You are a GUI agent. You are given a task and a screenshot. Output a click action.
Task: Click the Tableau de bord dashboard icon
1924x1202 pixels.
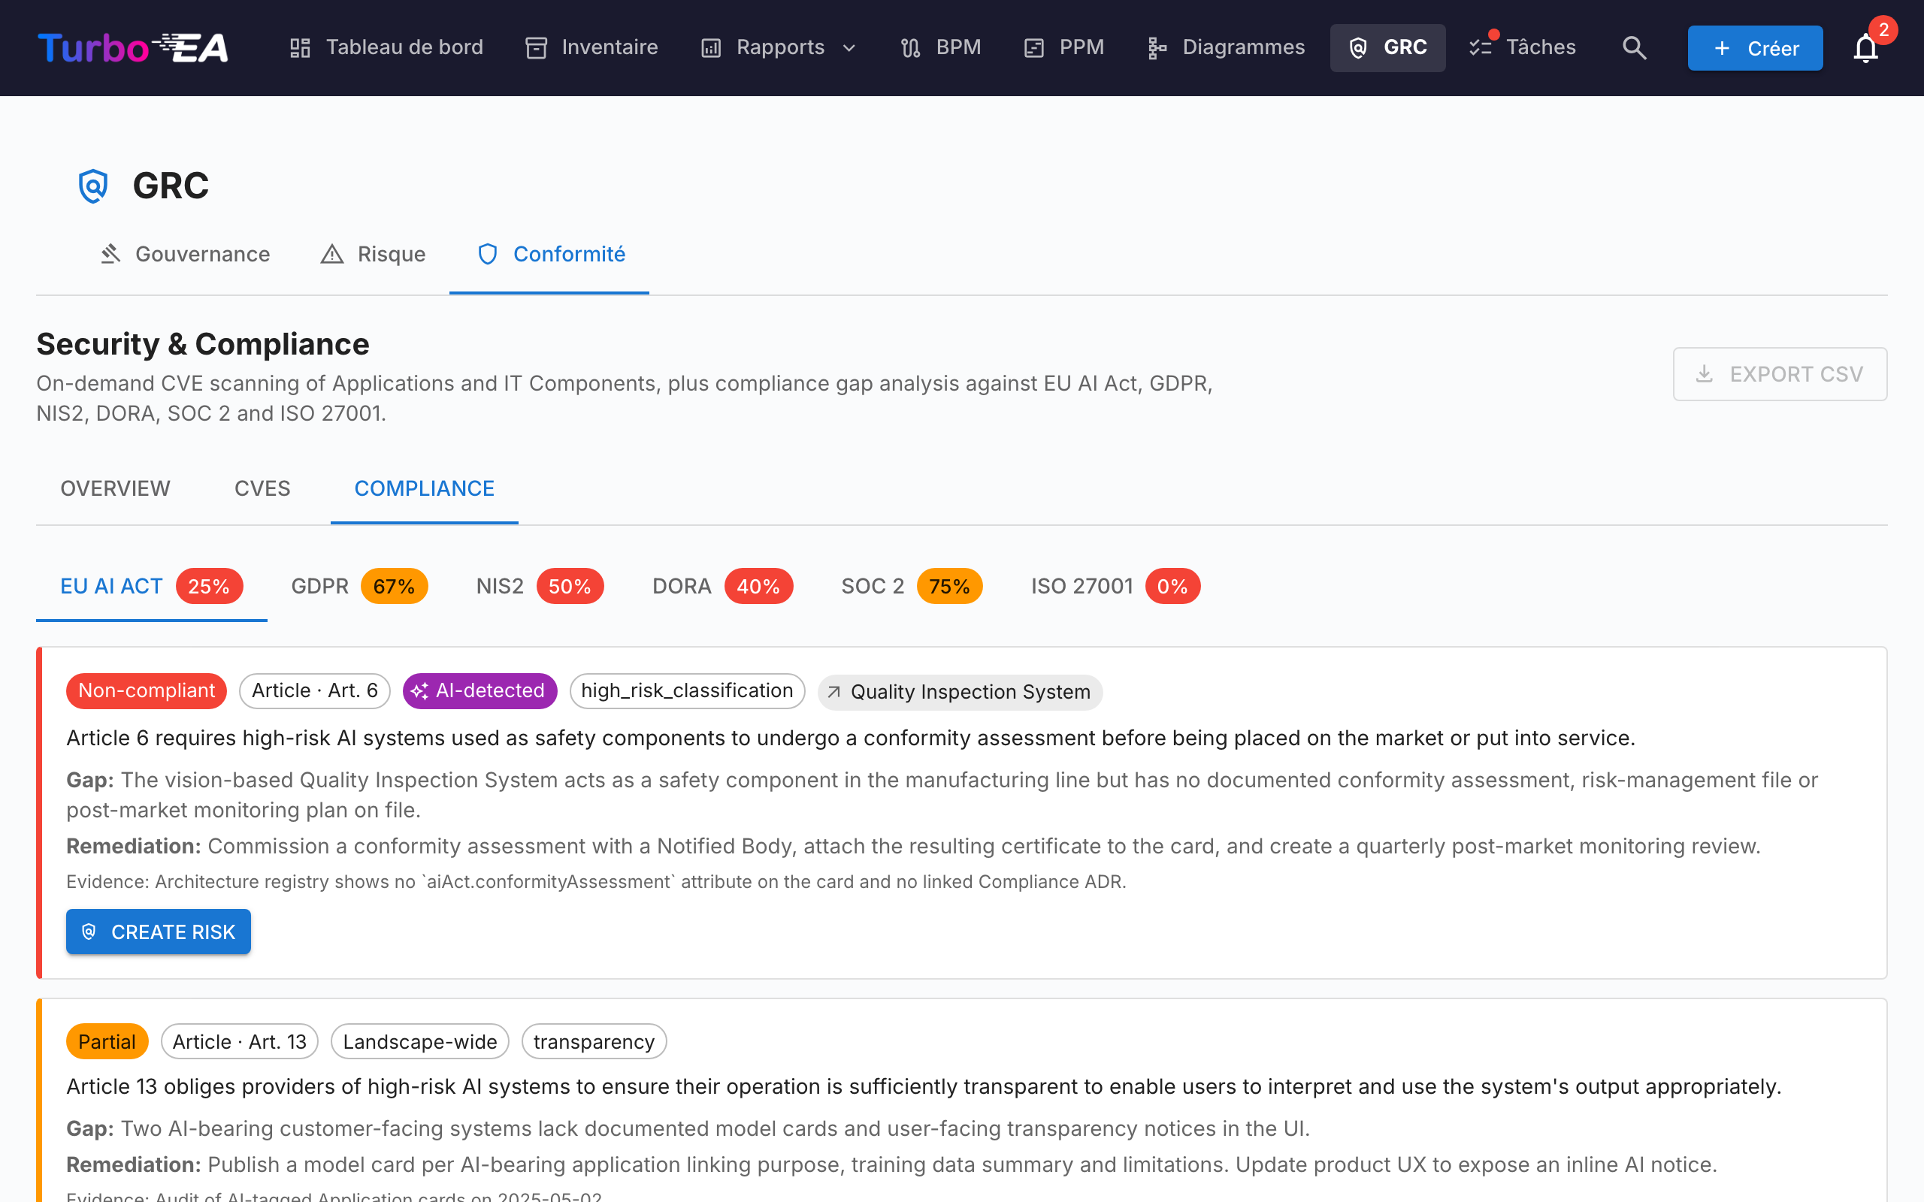pyautogui.click(x=300, y=47)
